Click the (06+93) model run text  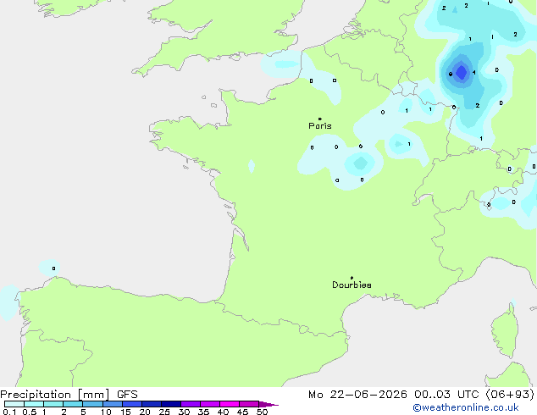(510, 395)
